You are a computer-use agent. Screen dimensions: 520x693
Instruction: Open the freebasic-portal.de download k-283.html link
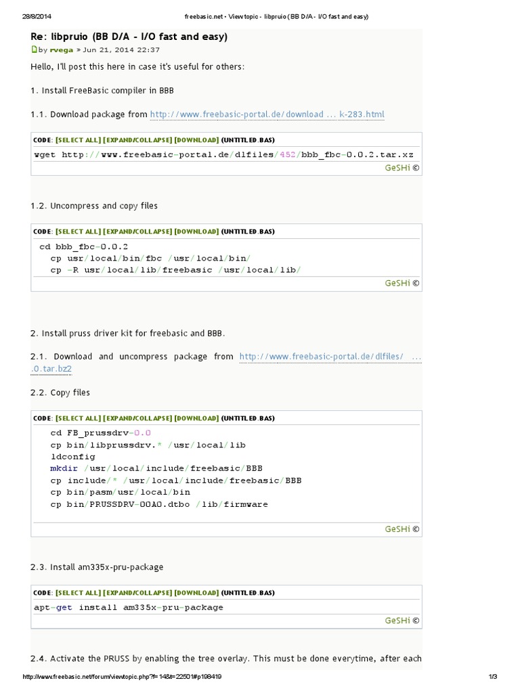tap(267, 114)
